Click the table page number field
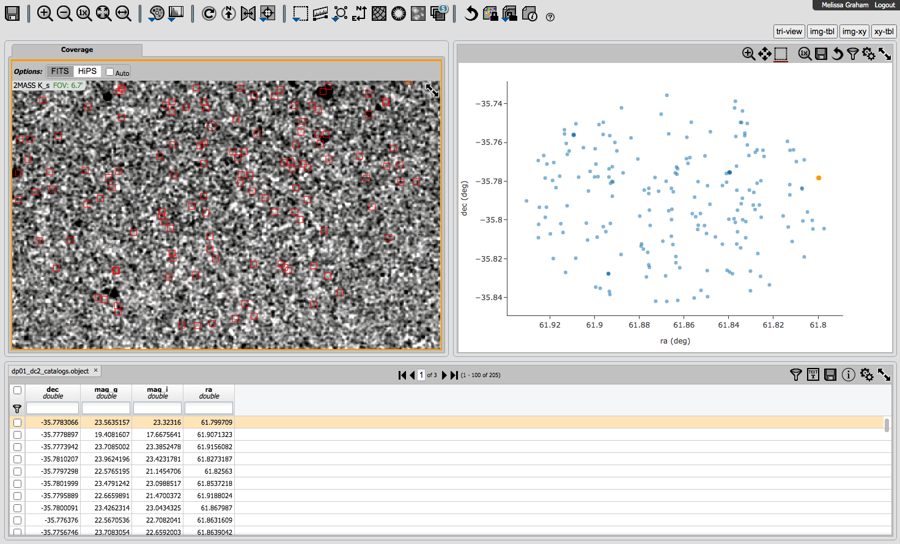 pyautogui.click(x=421, y=375)
